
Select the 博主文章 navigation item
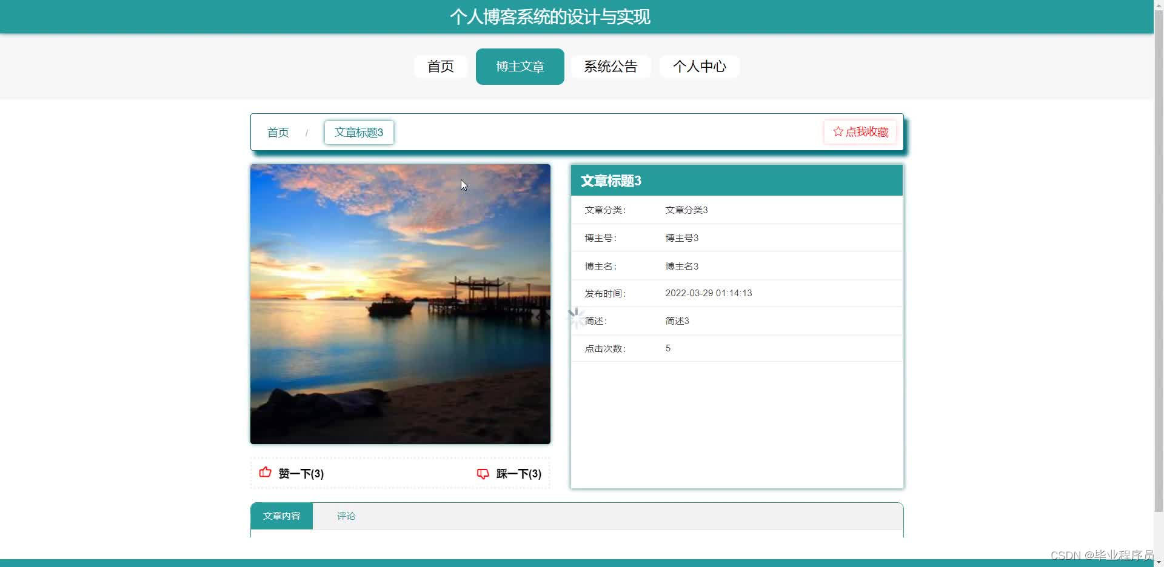pyautogui.click(x=520, y=67)
